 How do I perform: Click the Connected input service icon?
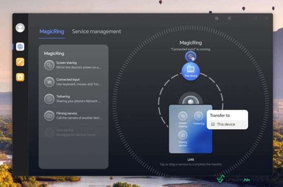[x=49, y=82]
